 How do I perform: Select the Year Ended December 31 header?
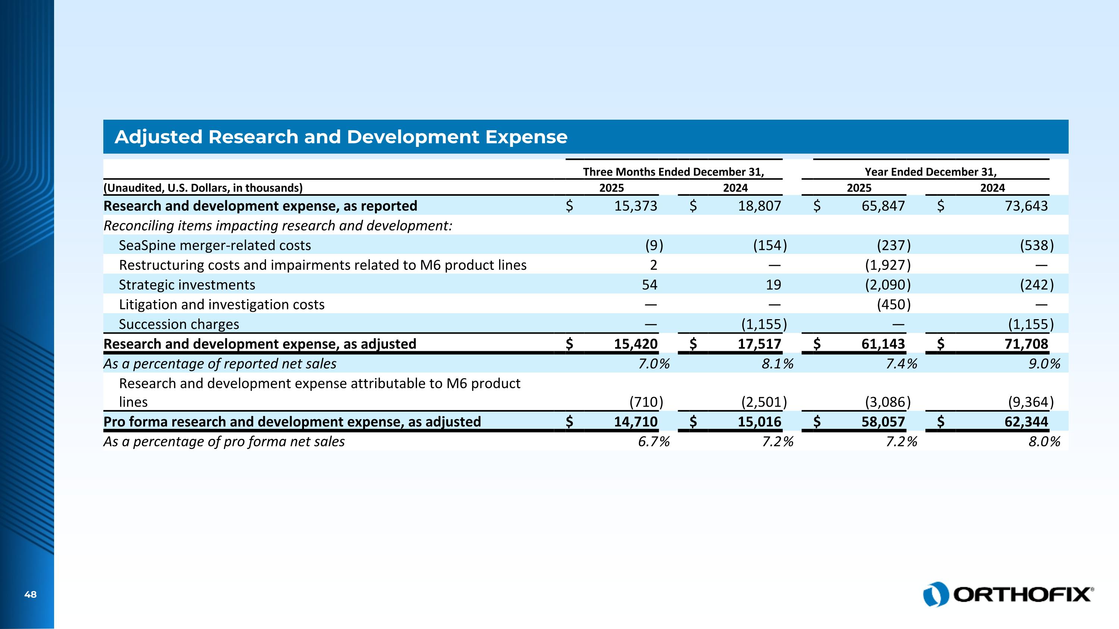pos(931,172)
